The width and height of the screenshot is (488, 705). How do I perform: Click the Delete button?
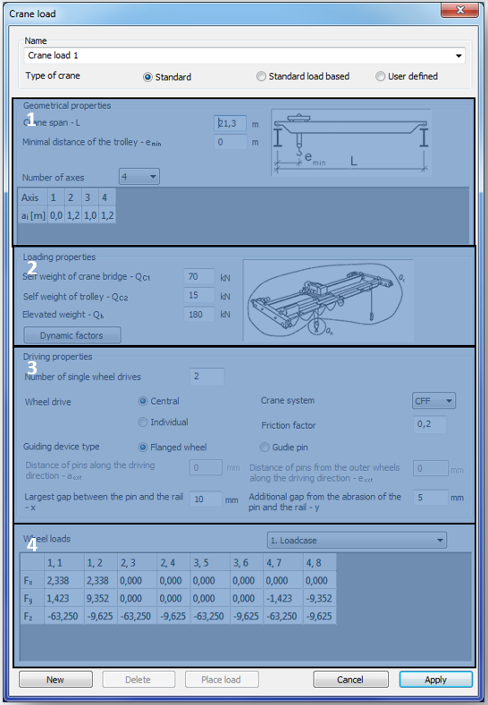coord(138,679)
